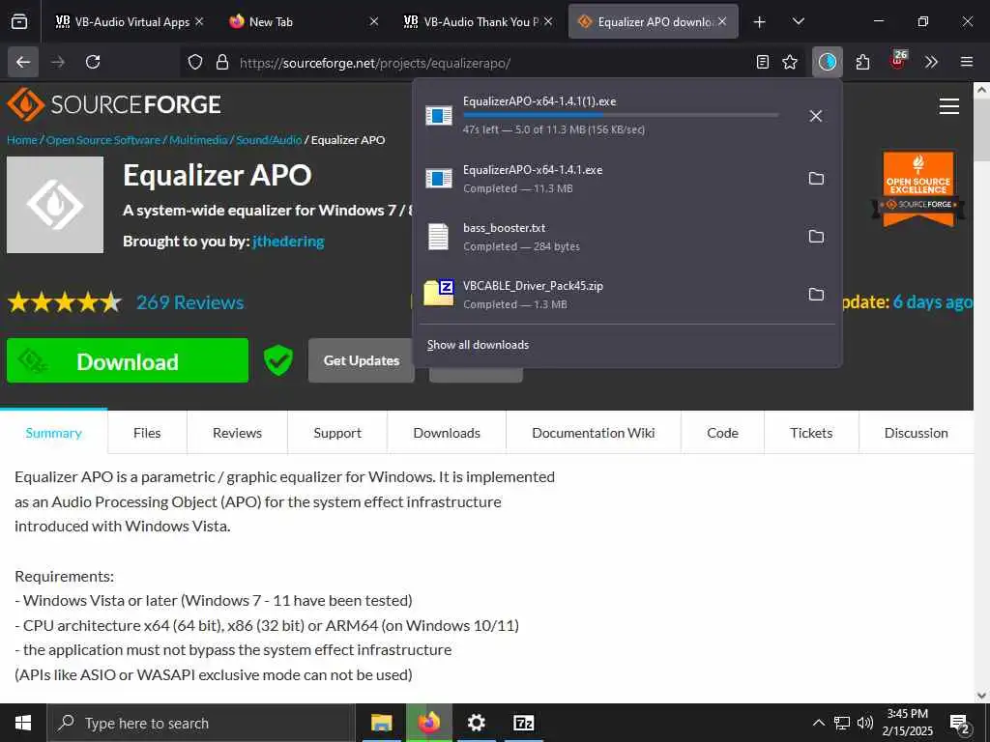Open the extensions puzzle icon
The width and height of the screenshot is (990, 742).
[862, 62]
